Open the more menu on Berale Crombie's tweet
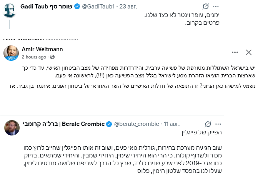258x179 pixels. point(218,124)
